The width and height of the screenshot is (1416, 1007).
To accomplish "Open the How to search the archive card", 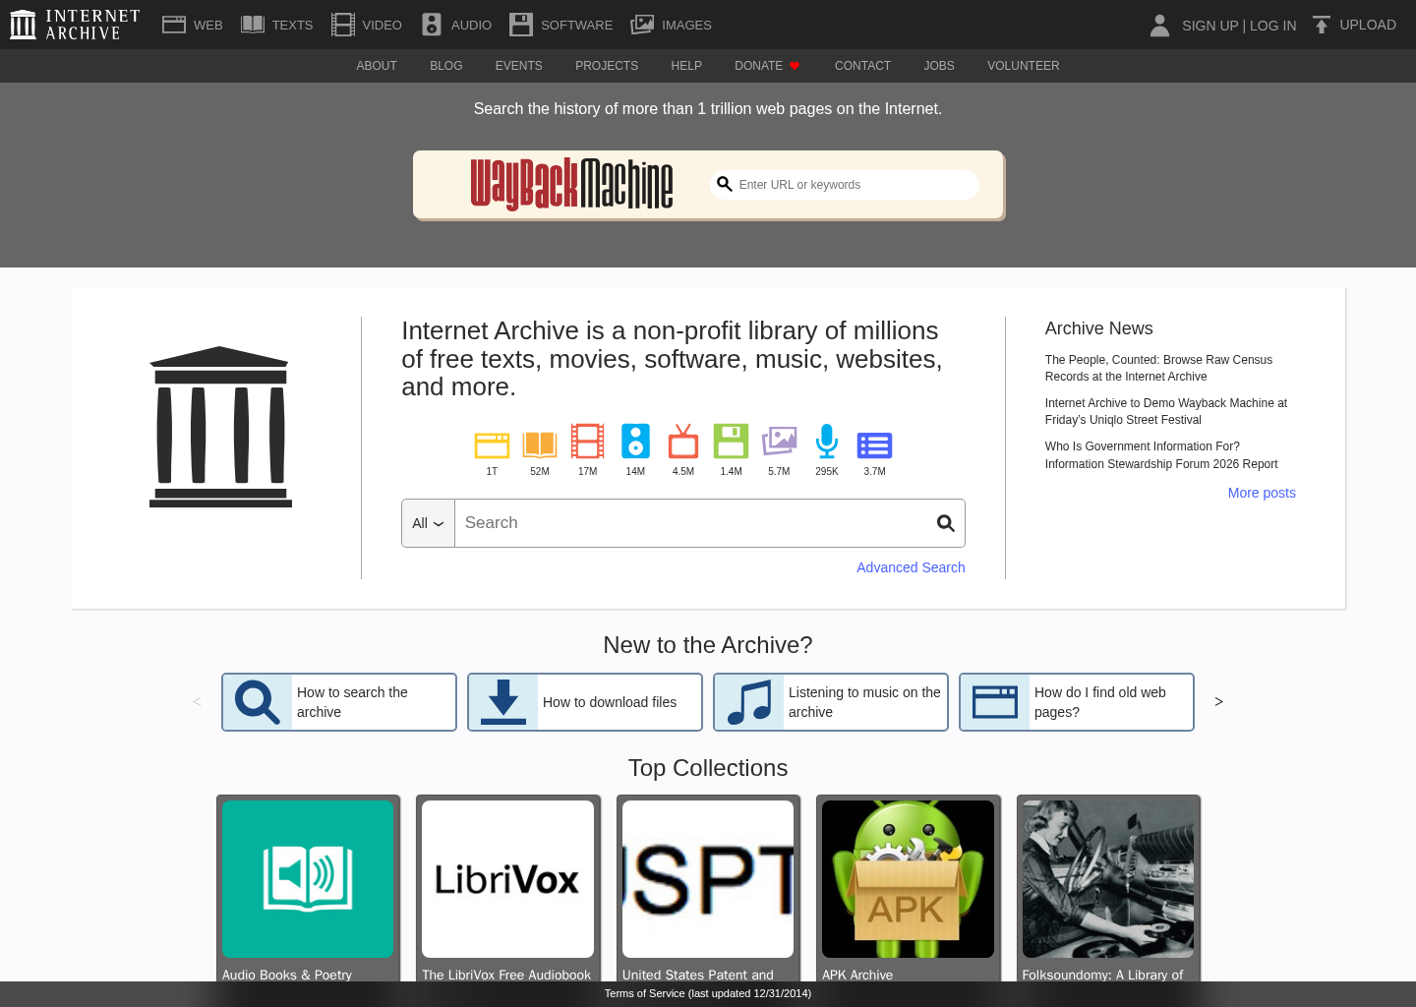I will (x=339, y=702).
